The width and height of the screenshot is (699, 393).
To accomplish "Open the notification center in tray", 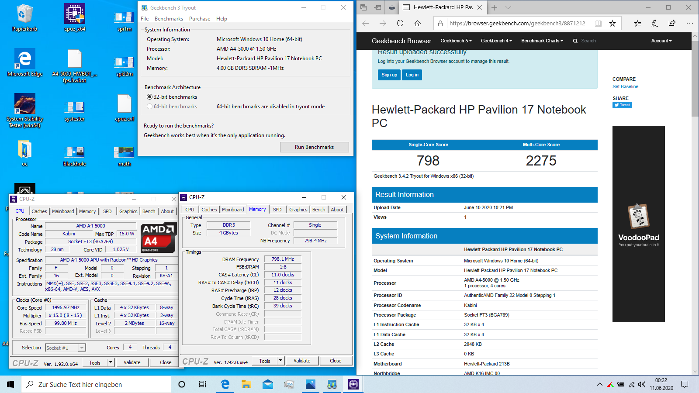I will tap(685, 384).
